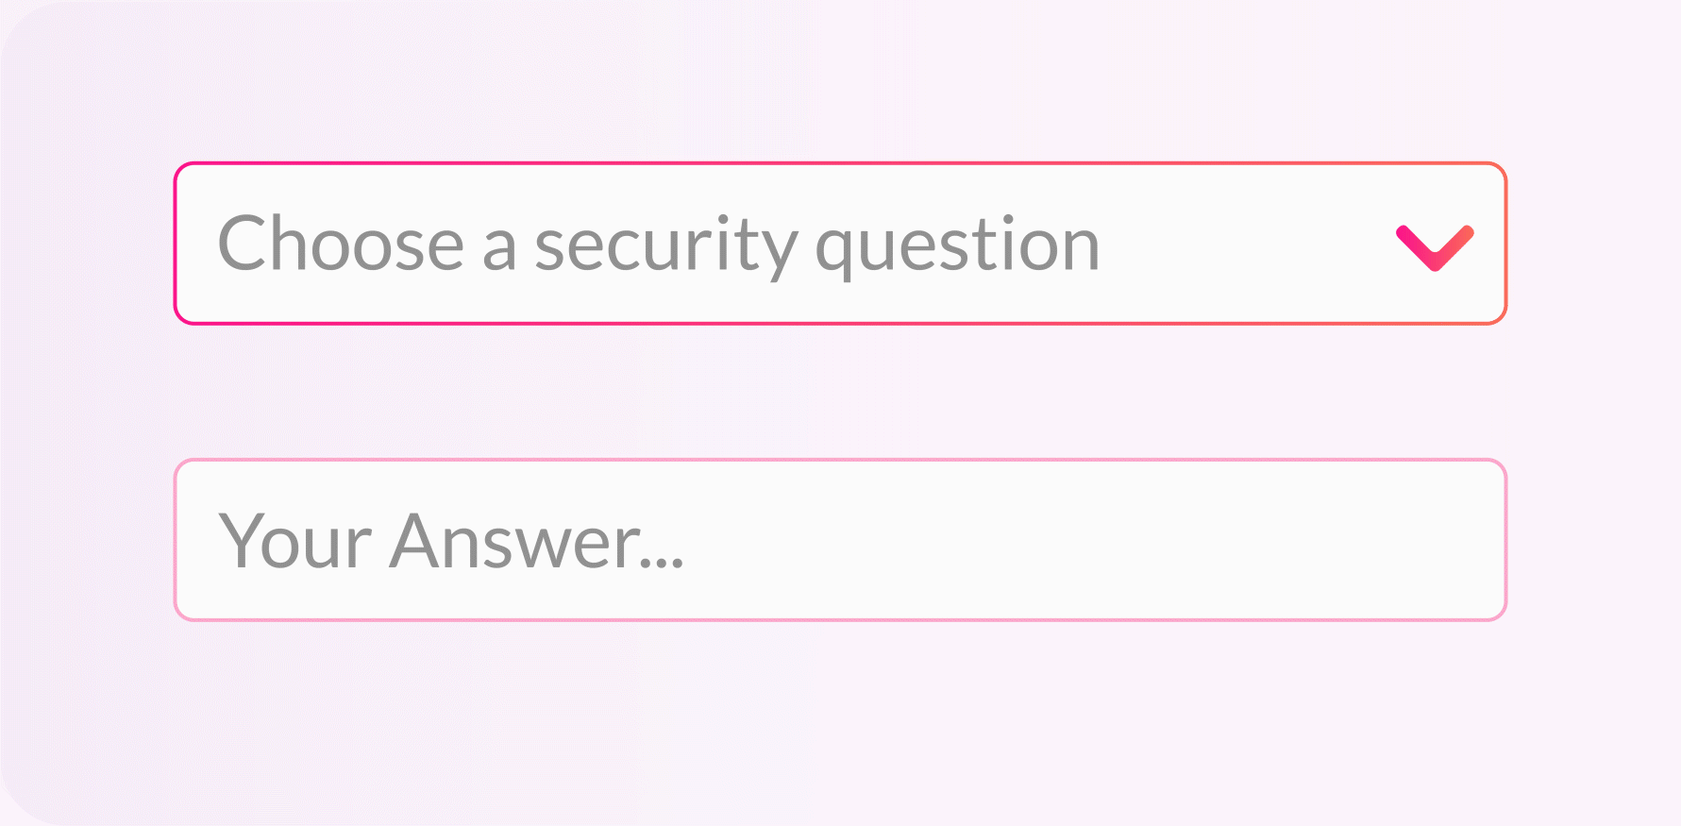Tap the gradient checkmark-shaped arrow icon
1681x826 pixels.
click(x=1435, y=247)
